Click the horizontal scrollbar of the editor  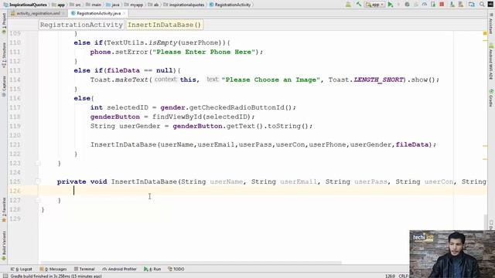pos(191,263)
